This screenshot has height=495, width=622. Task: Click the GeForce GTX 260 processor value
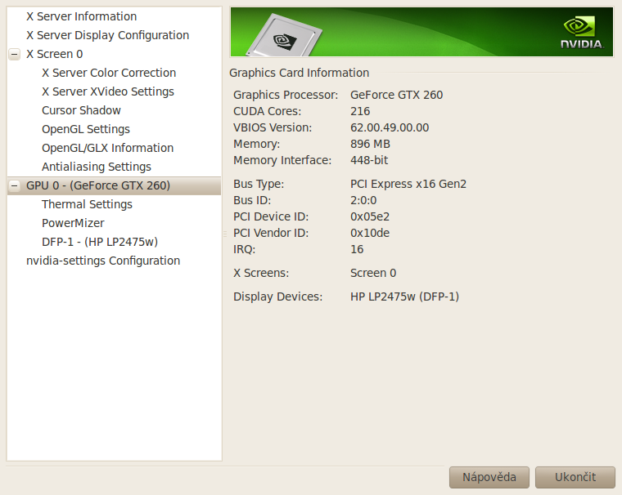[396, 95]
